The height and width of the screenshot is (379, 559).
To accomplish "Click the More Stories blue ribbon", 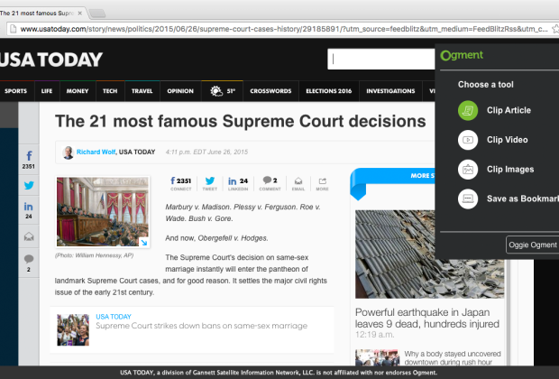I will coord(392,176).
